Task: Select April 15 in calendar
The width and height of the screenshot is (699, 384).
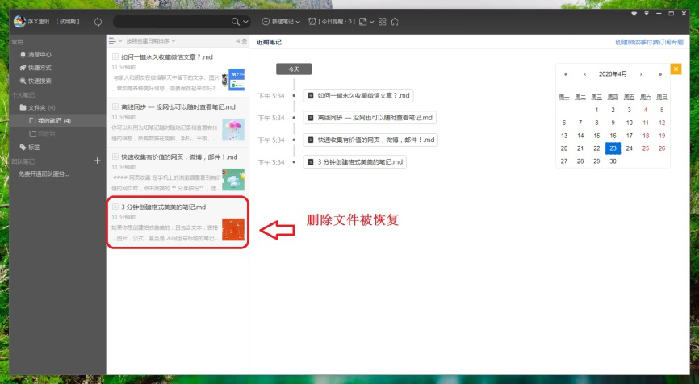Action: pyautogui.click(x=596, y=136)
